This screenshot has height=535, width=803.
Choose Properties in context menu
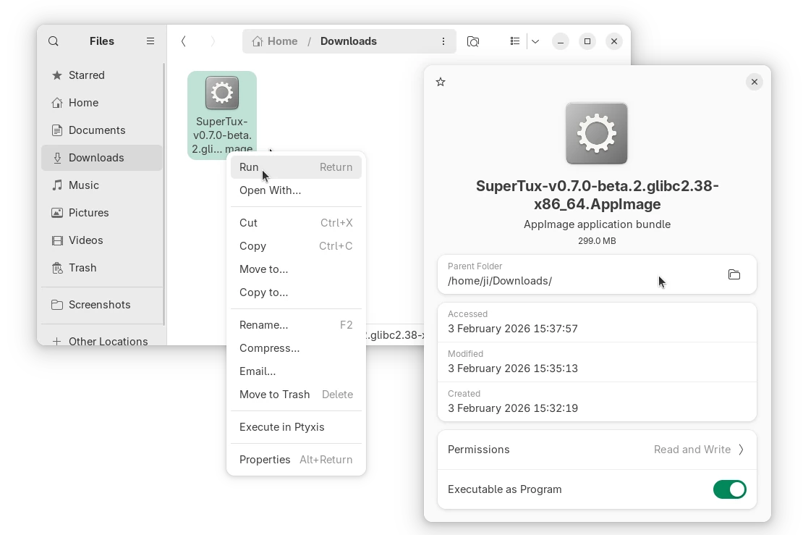coord(265,460)
